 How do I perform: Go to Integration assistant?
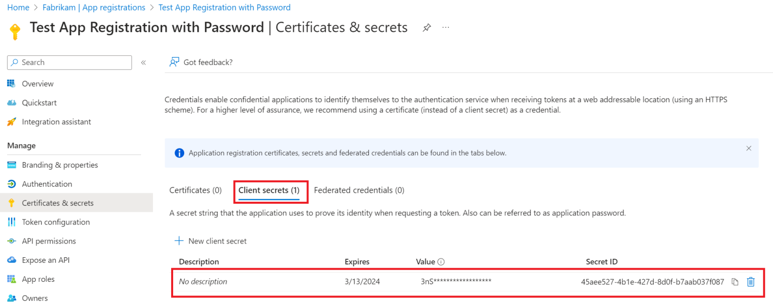(x=56, y=122)
